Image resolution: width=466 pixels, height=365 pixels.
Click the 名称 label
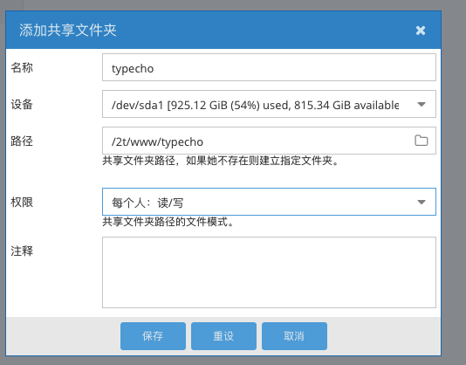coord(22,67)
